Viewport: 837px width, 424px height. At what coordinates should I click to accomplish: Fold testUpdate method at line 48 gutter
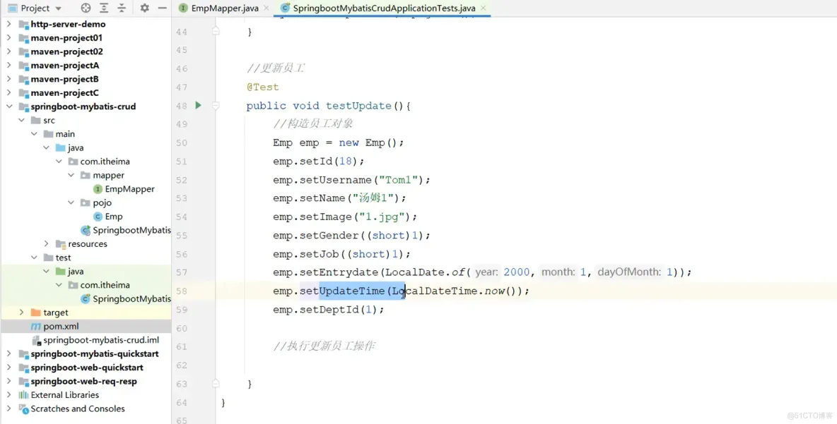pyautogui.click(x=216, y=105)
